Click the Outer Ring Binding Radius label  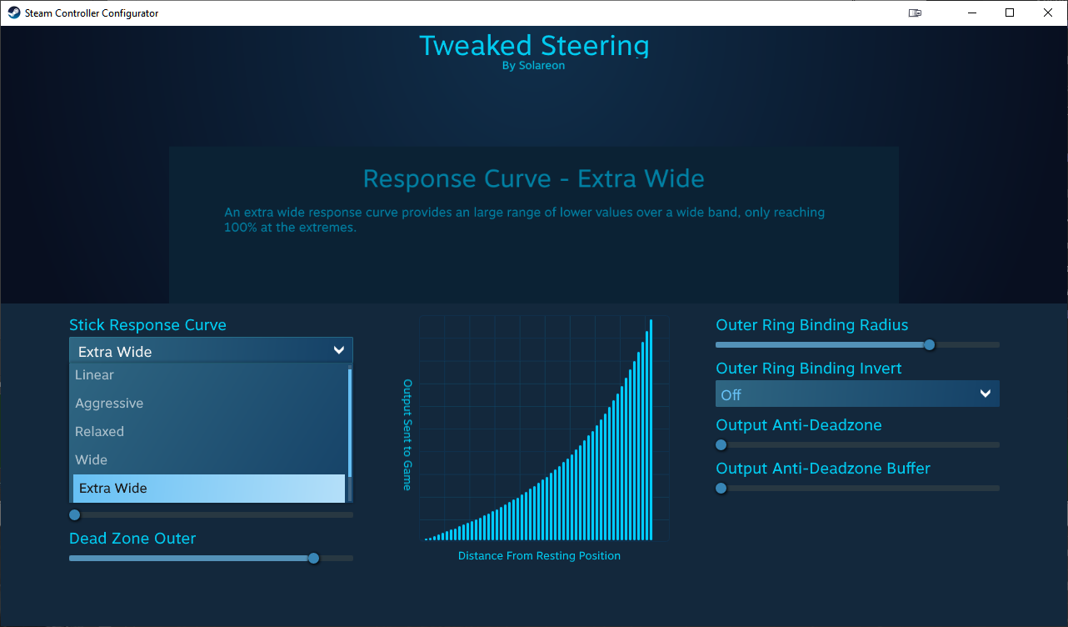(812, 325)
